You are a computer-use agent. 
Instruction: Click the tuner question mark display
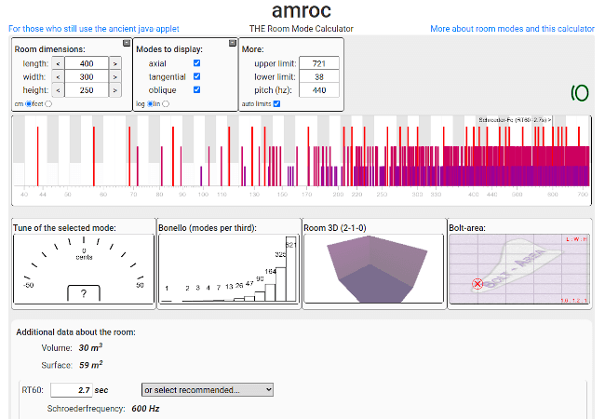(x=84, y=293)
